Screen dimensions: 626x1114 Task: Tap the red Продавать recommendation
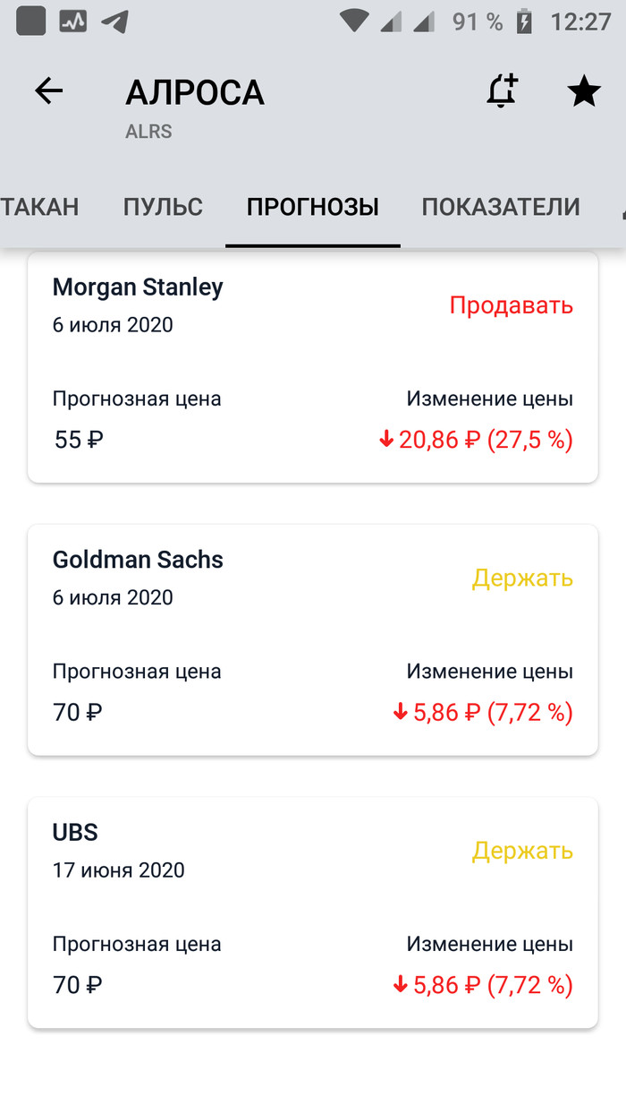(511, 305)
